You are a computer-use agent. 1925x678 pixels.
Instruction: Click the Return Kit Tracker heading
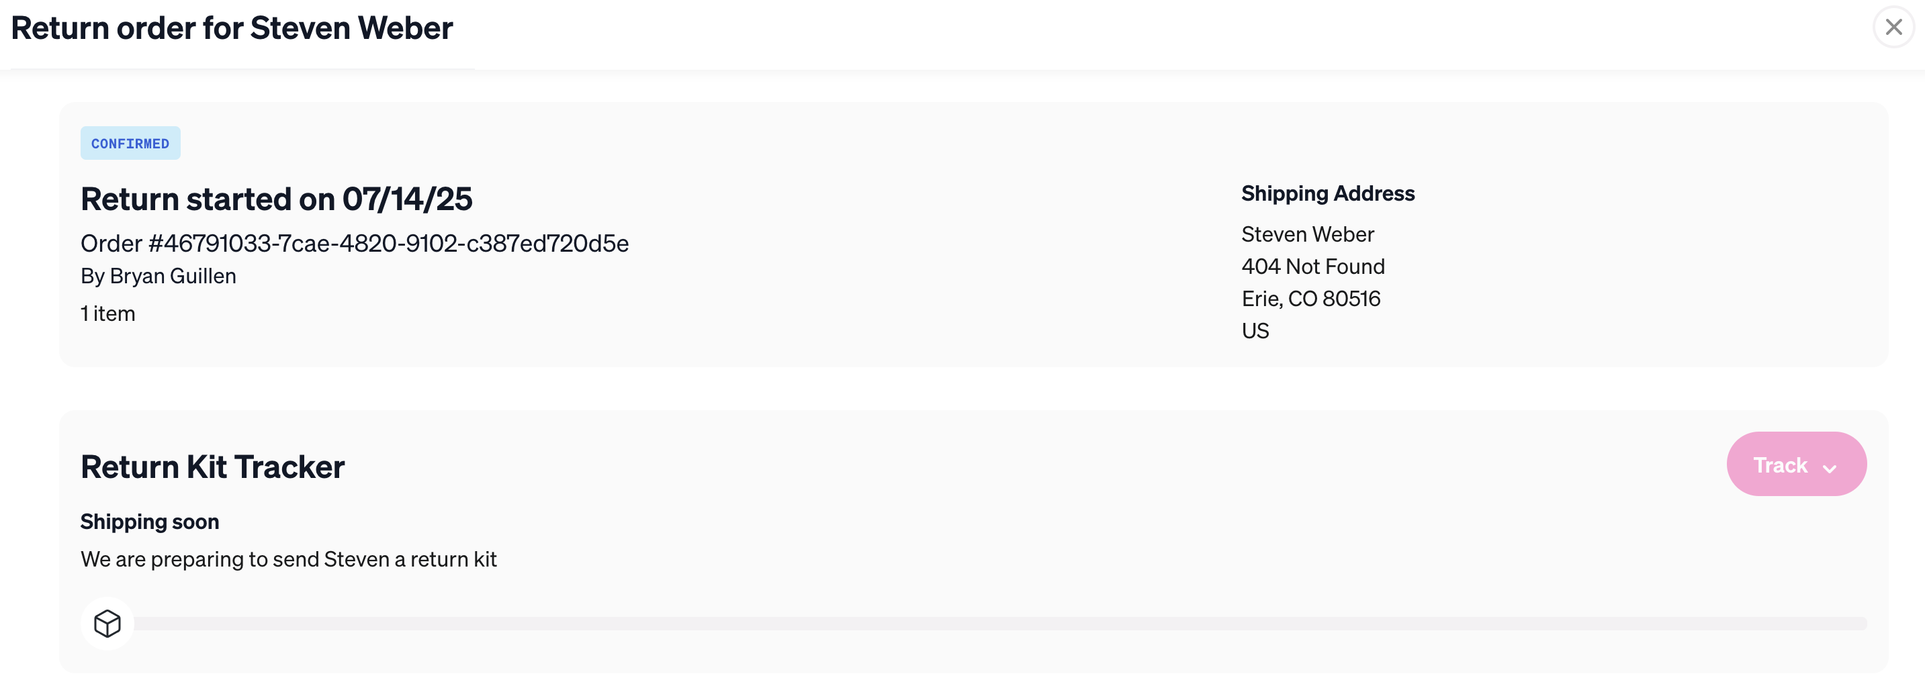click(212, 467)
